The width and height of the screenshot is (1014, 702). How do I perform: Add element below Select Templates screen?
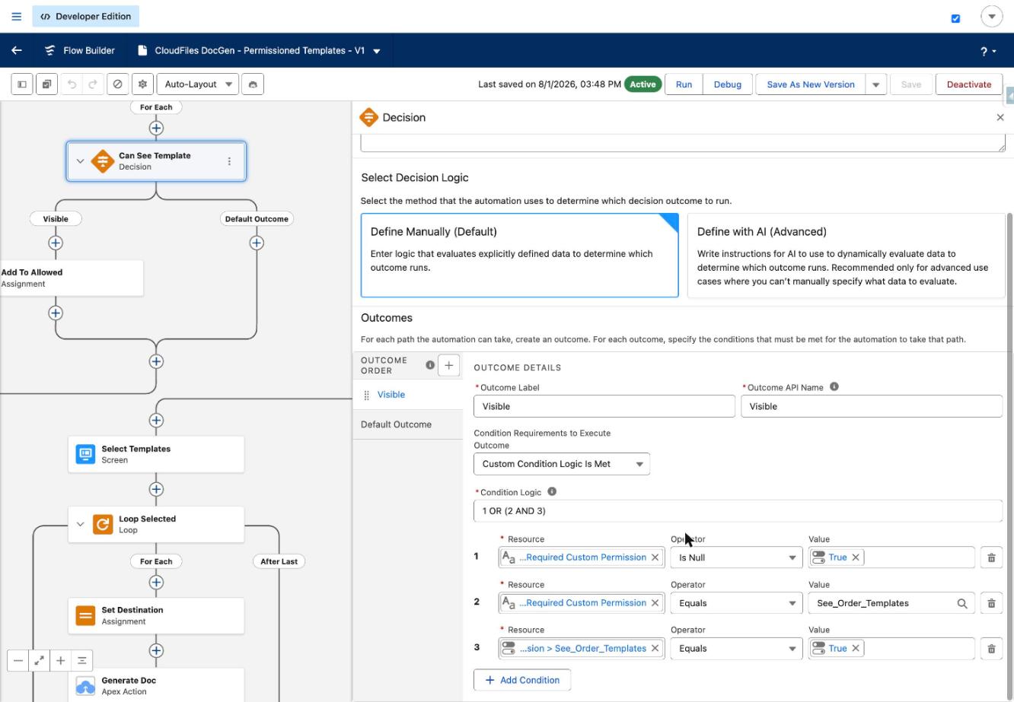click(x=156, y=490)
